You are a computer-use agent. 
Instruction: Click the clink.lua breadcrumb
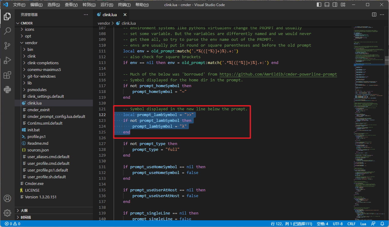tap(126, 23)
